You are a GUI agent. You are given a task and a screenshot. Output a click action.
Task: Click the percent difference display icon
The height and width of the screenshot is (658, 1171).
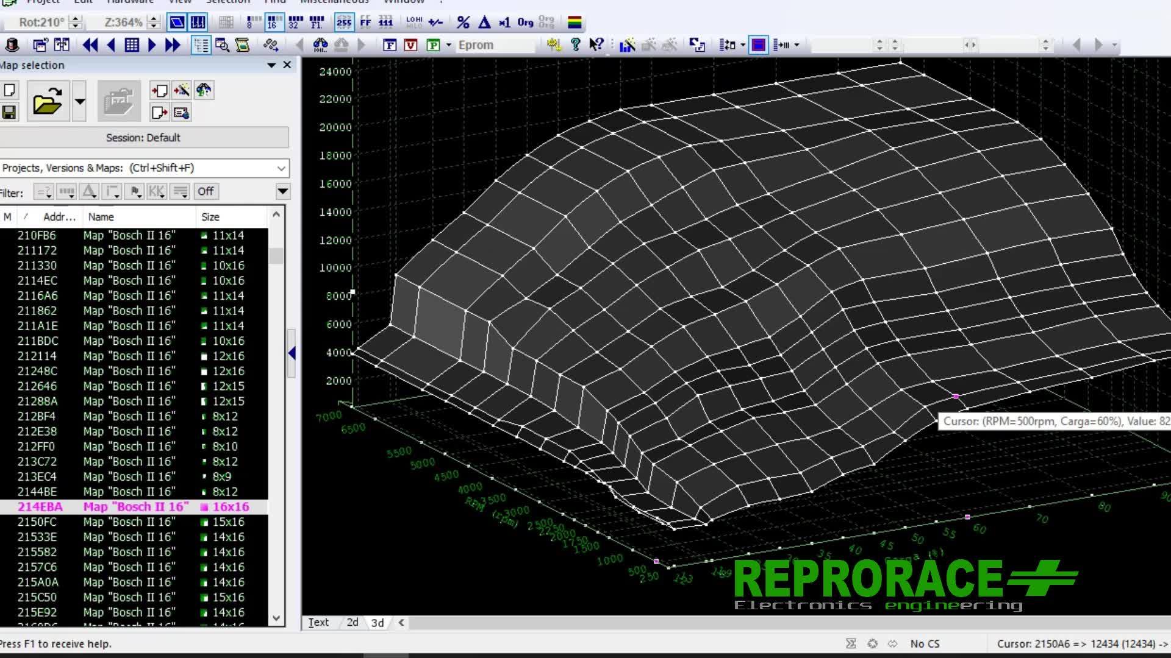tap(464, 23)
